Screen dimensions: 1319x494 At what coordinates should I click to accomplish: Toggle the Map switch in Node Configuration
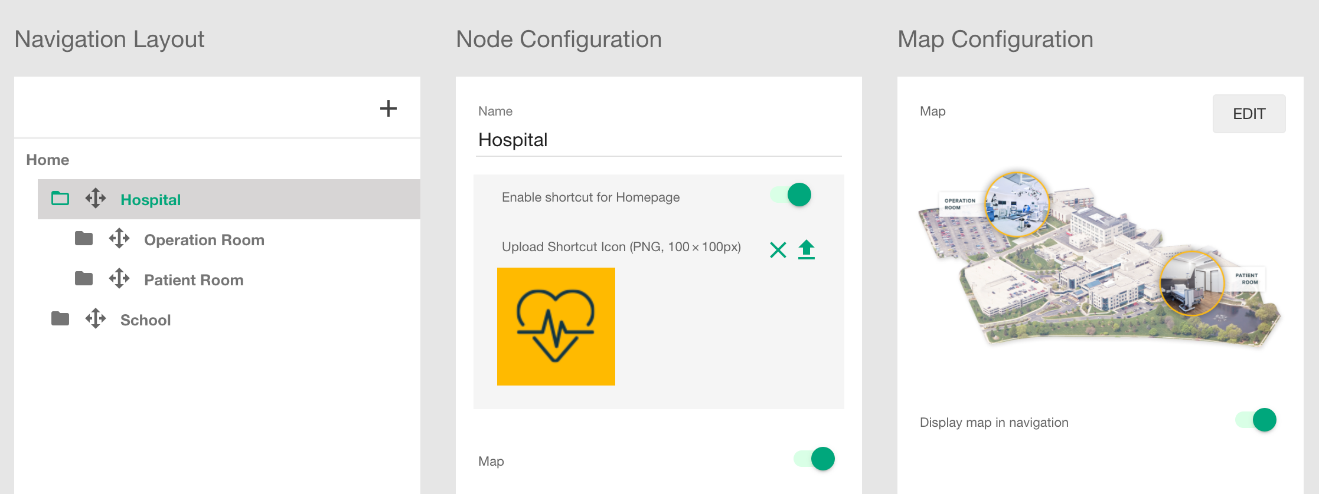click(x=814, y=459)
